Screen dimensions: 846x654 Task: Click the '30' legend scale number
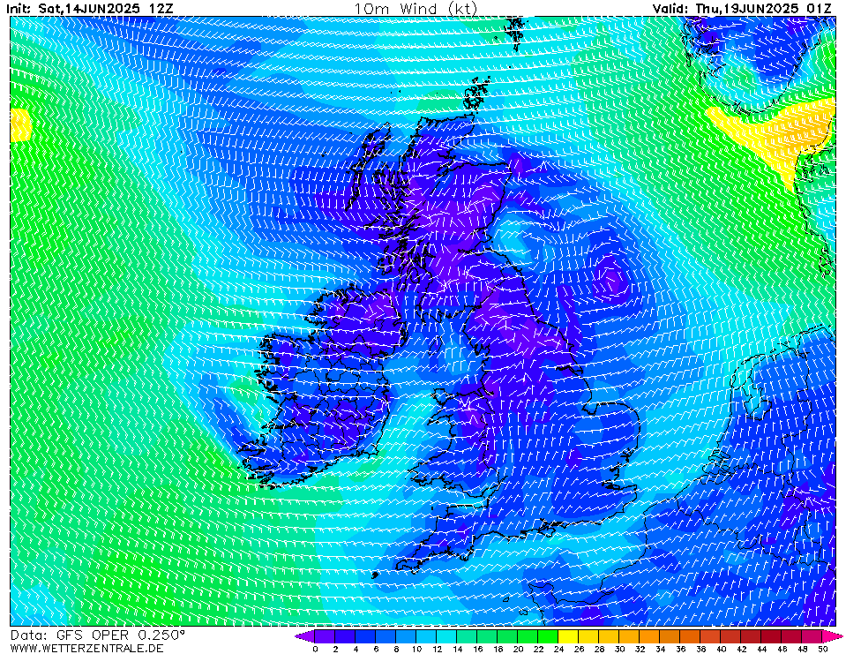click(619, 649)
